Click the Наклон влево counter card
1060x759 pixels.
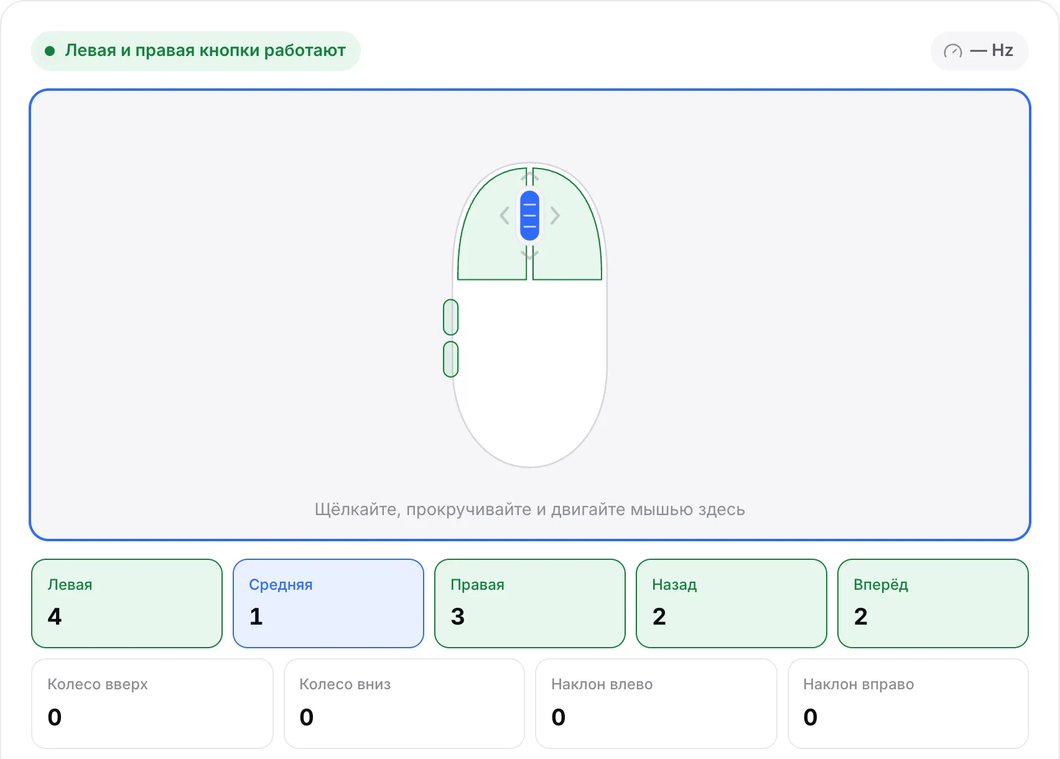pyautogui.click(x=656, y=704)
